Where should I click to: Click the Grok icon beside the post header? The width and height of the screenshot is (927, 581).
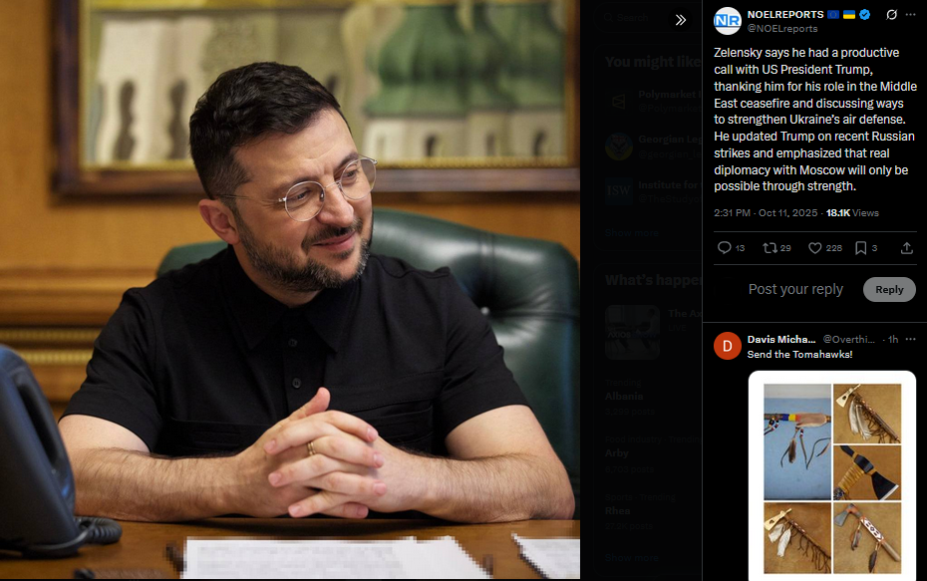(x=891, y=15)
